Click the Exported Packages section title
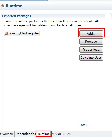The image size is (112, 137). point(16,16)
